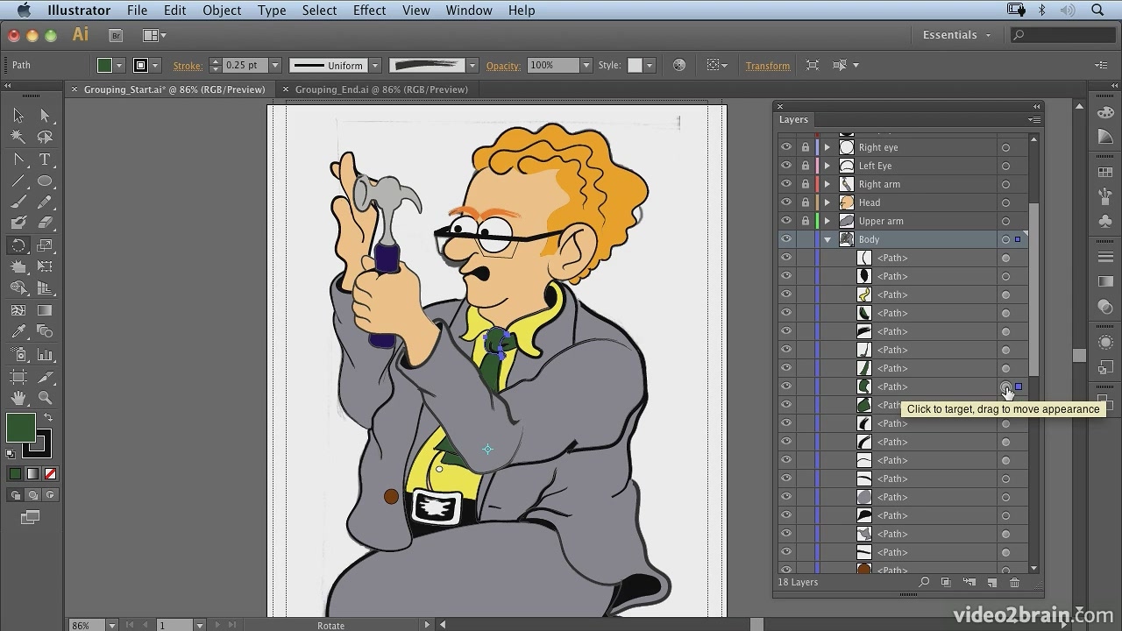1122x631 pixels.
Task: Toggle visibility of Right arm layer
Action: [786, 184]
